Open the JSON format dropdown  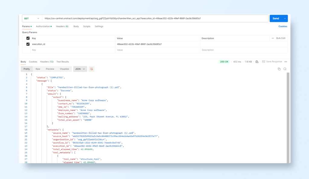pos(80,69)
